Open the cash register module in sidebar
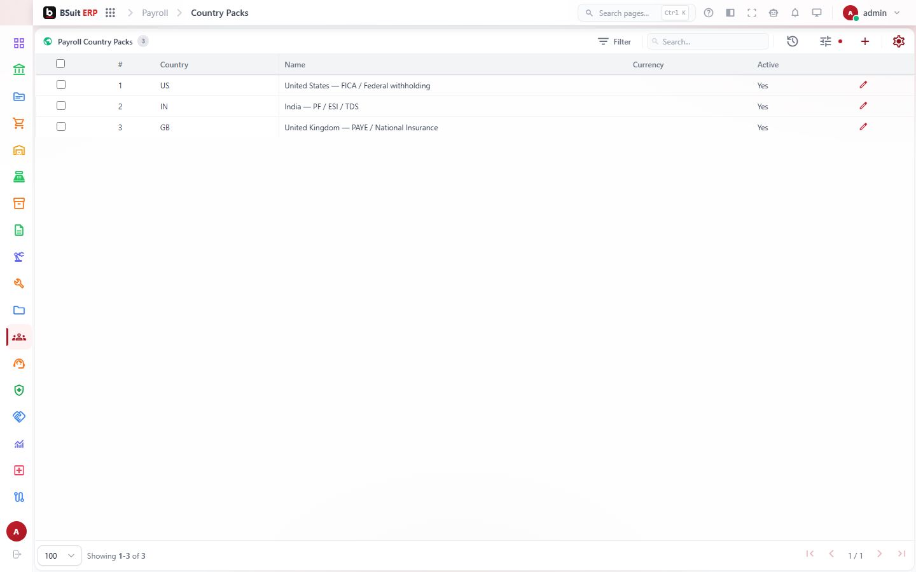 [19, 177]
